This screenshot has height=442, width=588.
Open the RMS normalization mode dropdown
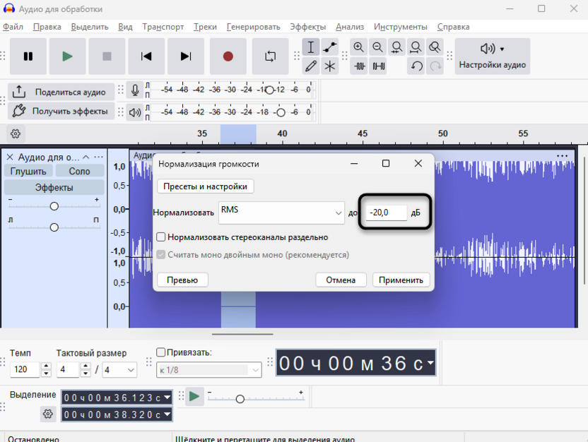[x=338, y=212]
